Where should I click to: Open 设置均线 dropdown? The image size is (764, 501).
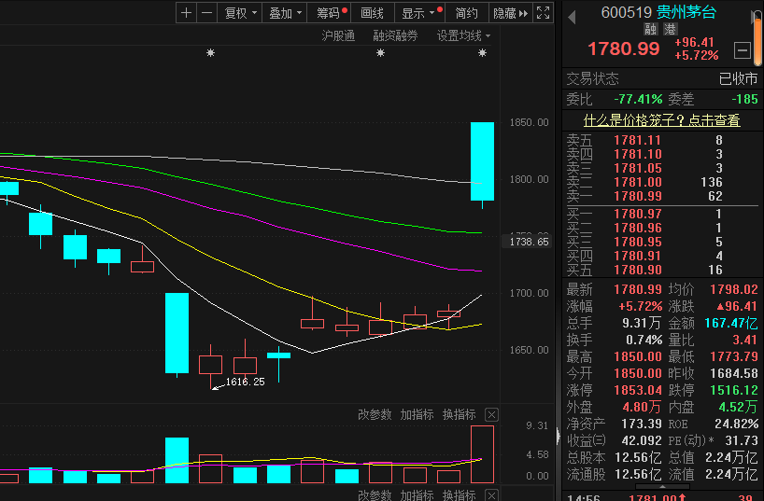[x=463, y=35]
